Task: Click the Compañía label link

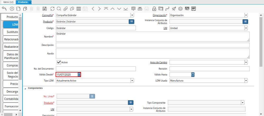Action: pos(47,15)
